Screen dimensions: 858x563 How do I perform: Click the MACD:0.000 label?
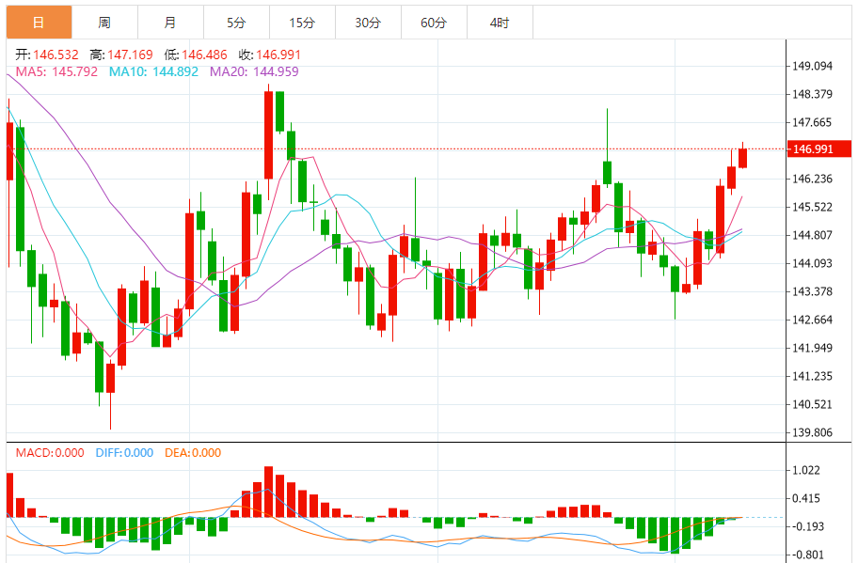[50, 453]
